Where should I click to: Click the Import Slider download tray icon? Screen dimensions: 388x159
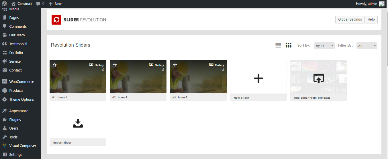[78, 123]
